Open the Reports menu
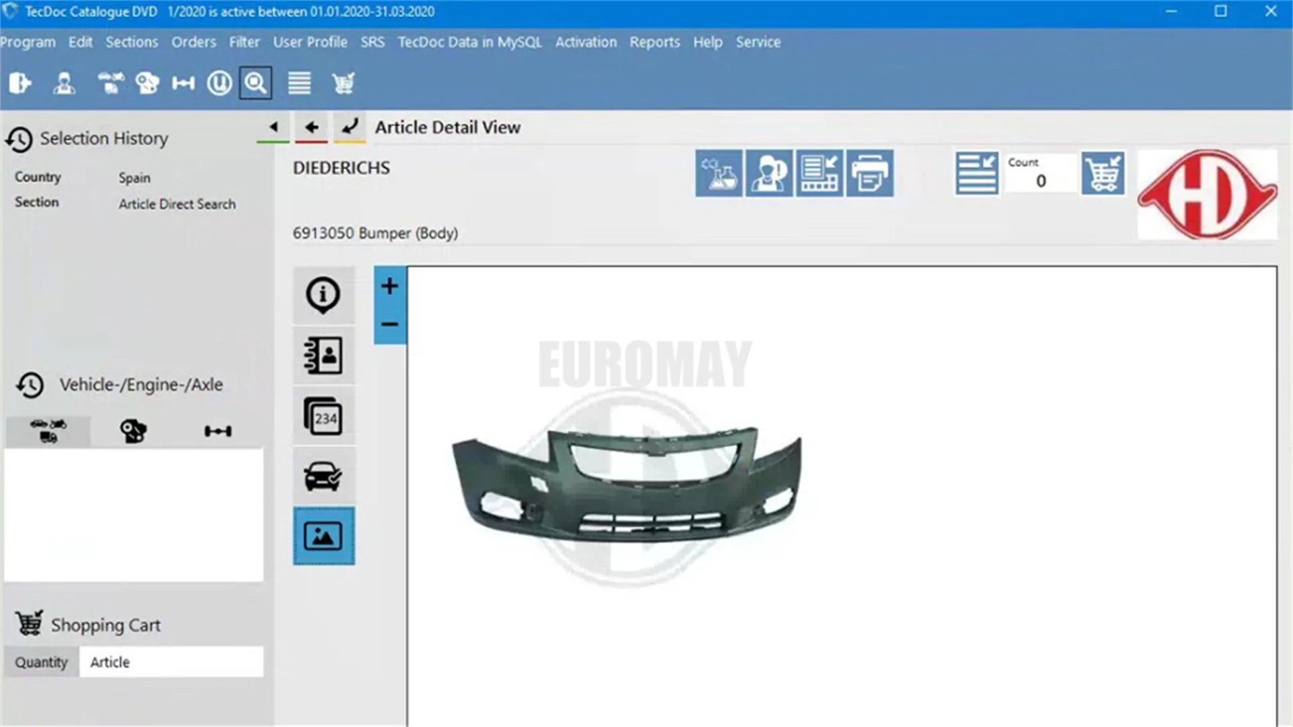1293x727 pixels. click(x=655, y=42)
